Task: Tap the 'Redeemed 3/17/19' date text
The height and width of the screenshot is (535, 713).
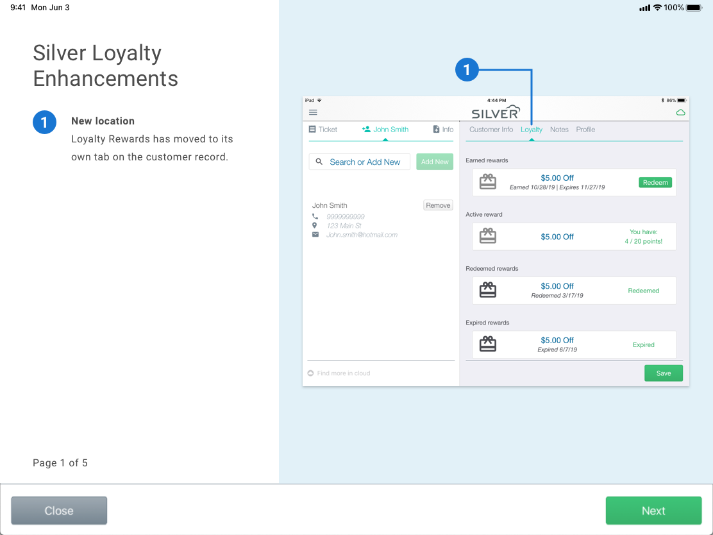Action: (557, 296)
